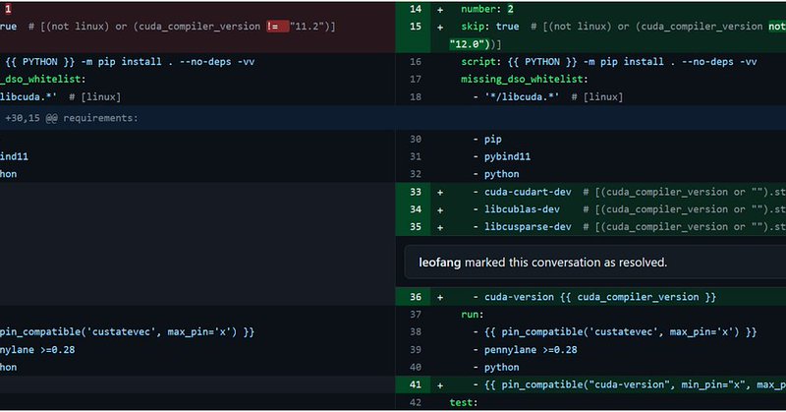Click line number 39 in right pane
The width and height of the screenshot is (786, 412).
[x=416, y=350]
